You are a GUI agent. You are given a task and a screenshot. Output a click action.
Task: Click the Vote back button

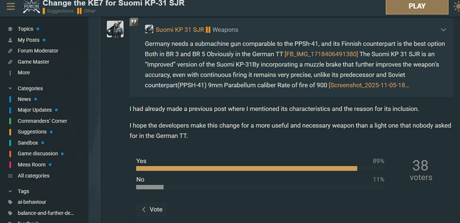click(151, 209)
